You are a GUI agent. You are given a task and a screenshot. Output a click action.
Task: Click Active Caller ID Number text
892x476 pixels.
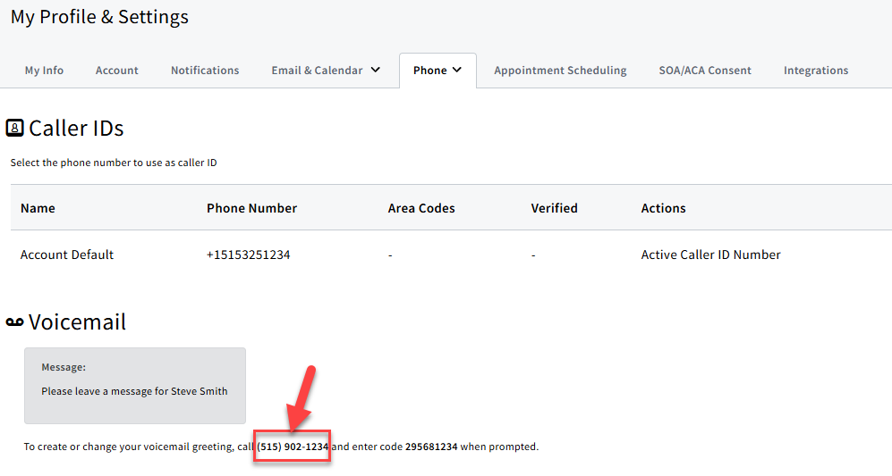tap(710, 255)
